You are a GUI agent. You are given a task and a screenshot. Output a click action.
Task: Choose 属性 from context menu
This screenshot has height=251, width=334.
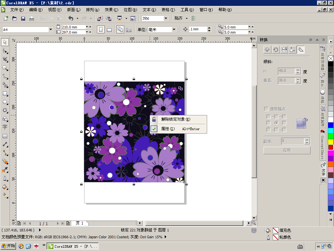[178, 129]
